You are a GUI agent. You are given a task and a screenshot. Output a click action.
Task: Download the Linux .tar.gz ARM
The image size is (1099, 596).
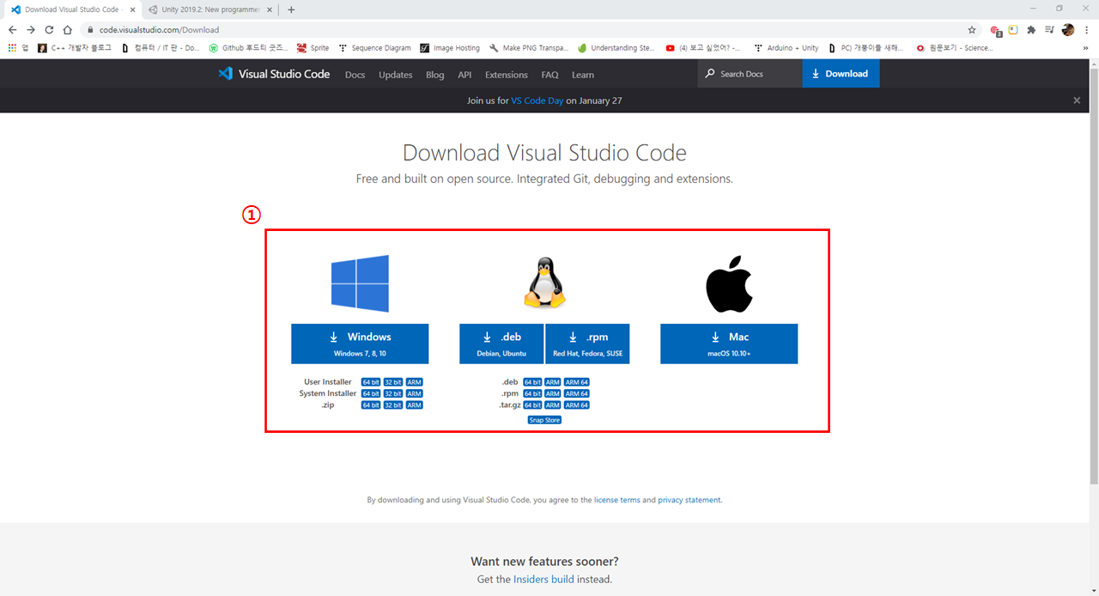[553, 405]
